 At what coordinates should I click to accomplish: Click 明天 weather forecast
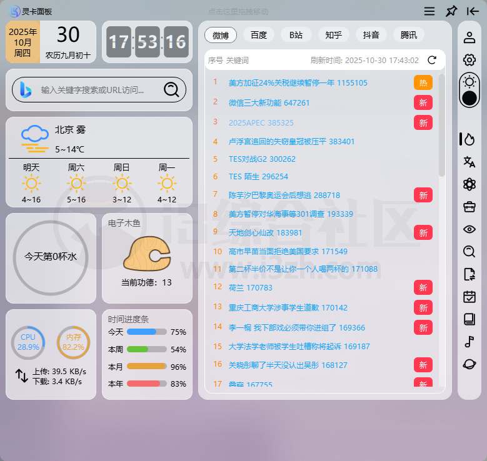[x=31, y=183]
